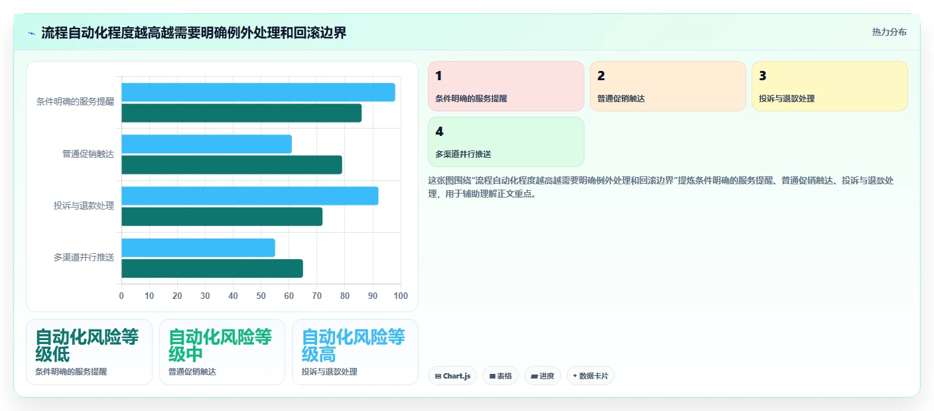Click the description paragraph starting 这张图围绕
The width and height of the screenshot is (934, 411).
coord(662,187)
